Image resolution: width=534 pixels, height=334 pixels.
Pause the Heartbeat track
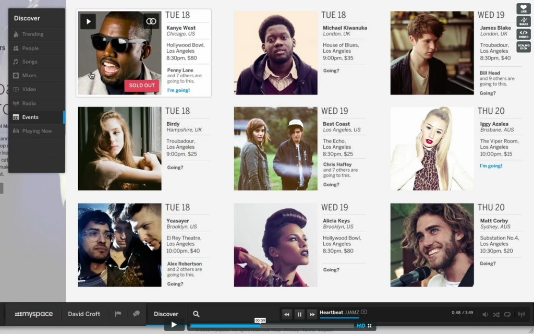tap(299, 314)
